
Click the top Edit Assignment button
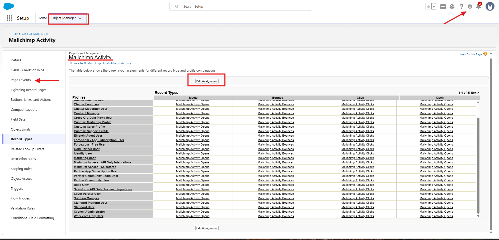(x=207, y=81)
